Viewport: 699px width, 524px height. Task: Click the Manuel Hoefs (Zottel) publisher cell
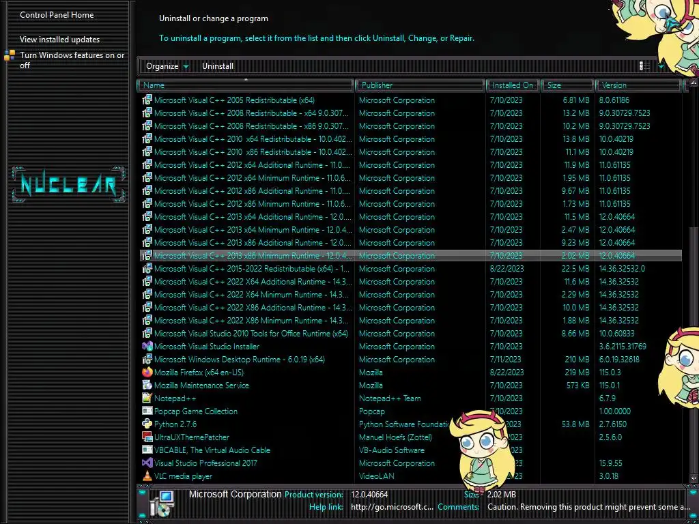(395, 437)
